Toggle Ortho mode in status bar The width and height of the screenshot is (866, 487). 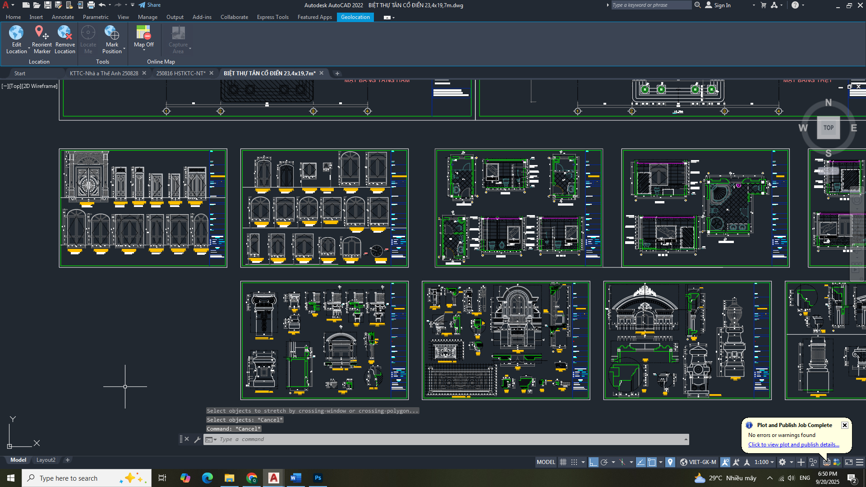click(593, 462)
